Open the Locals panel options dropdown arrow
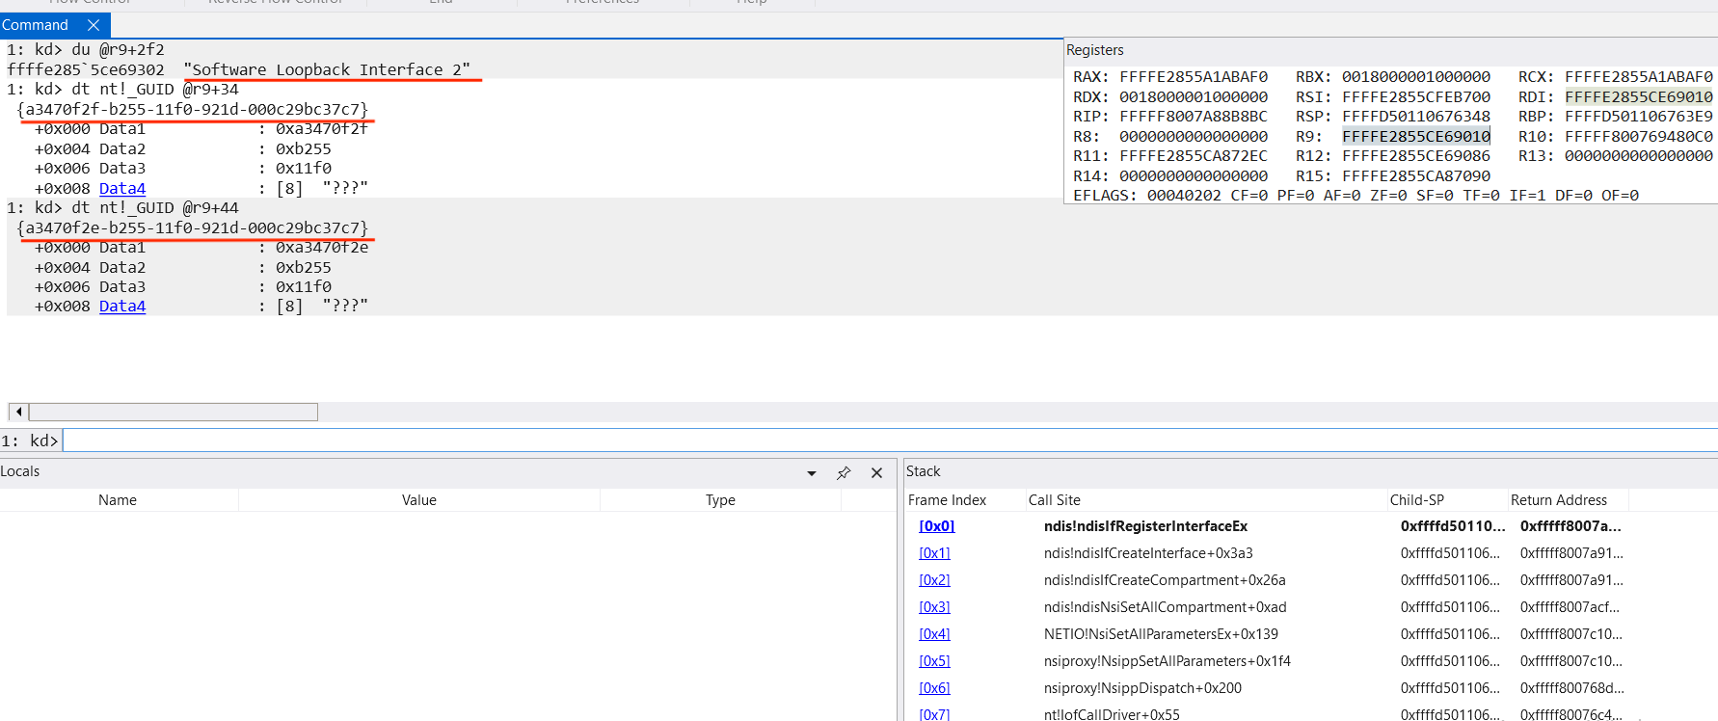This screenshot has height=721, width=1718. pos(812,473)
